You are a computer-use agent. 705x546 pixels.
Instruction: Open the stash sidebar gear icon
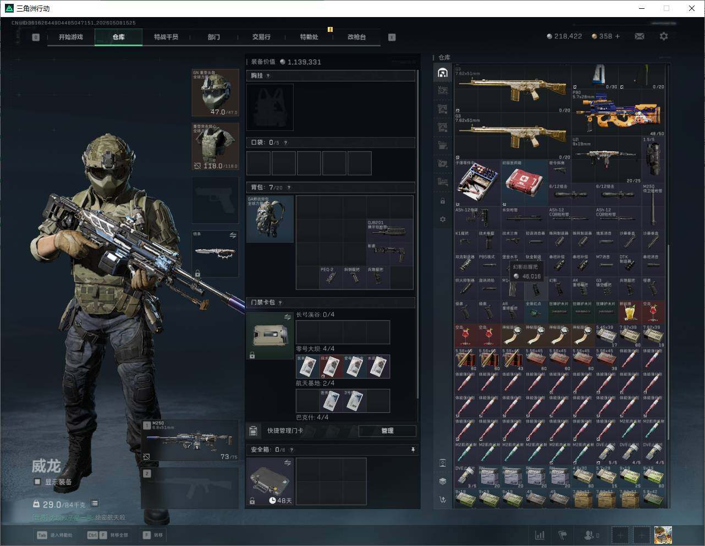click(x=443, y=219)
